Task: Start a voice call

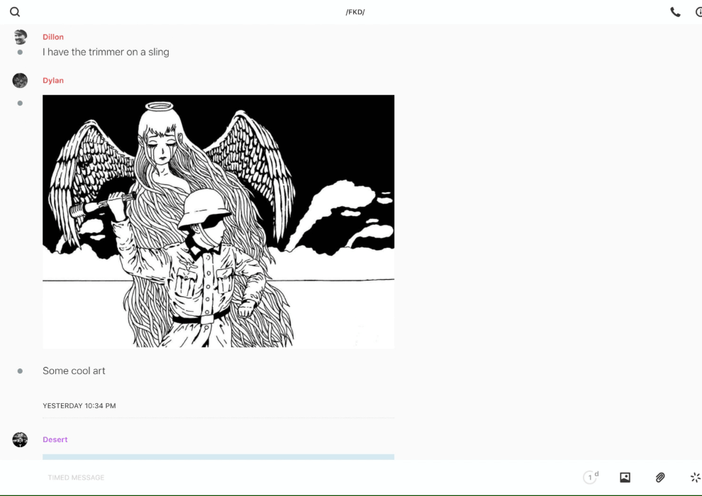Action: pyautogui.click(x=675, y=12)
